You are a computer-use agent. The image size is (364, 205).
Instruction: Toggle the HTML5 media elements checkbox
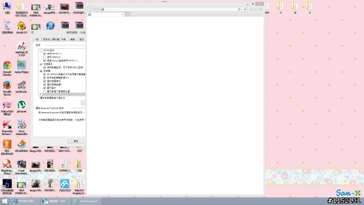(x=44, y=75)
